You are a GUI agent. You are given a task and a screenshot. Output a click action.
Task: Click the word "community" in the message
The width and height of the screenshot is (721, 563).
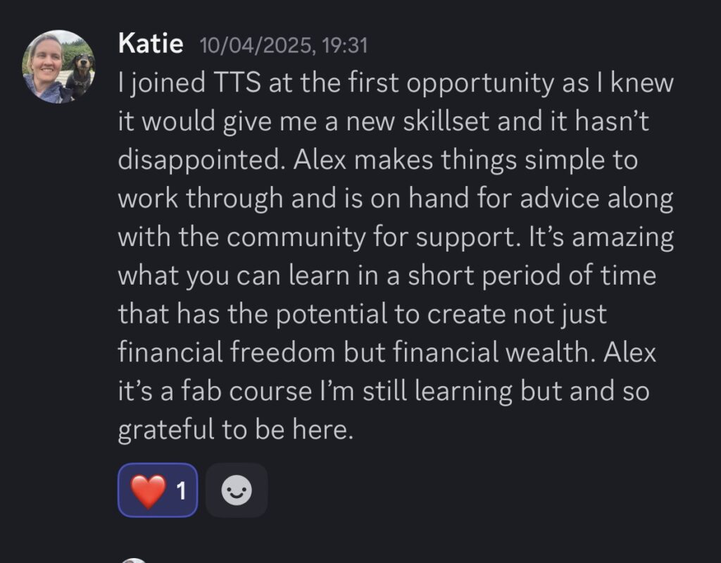(x=296, y=238)
